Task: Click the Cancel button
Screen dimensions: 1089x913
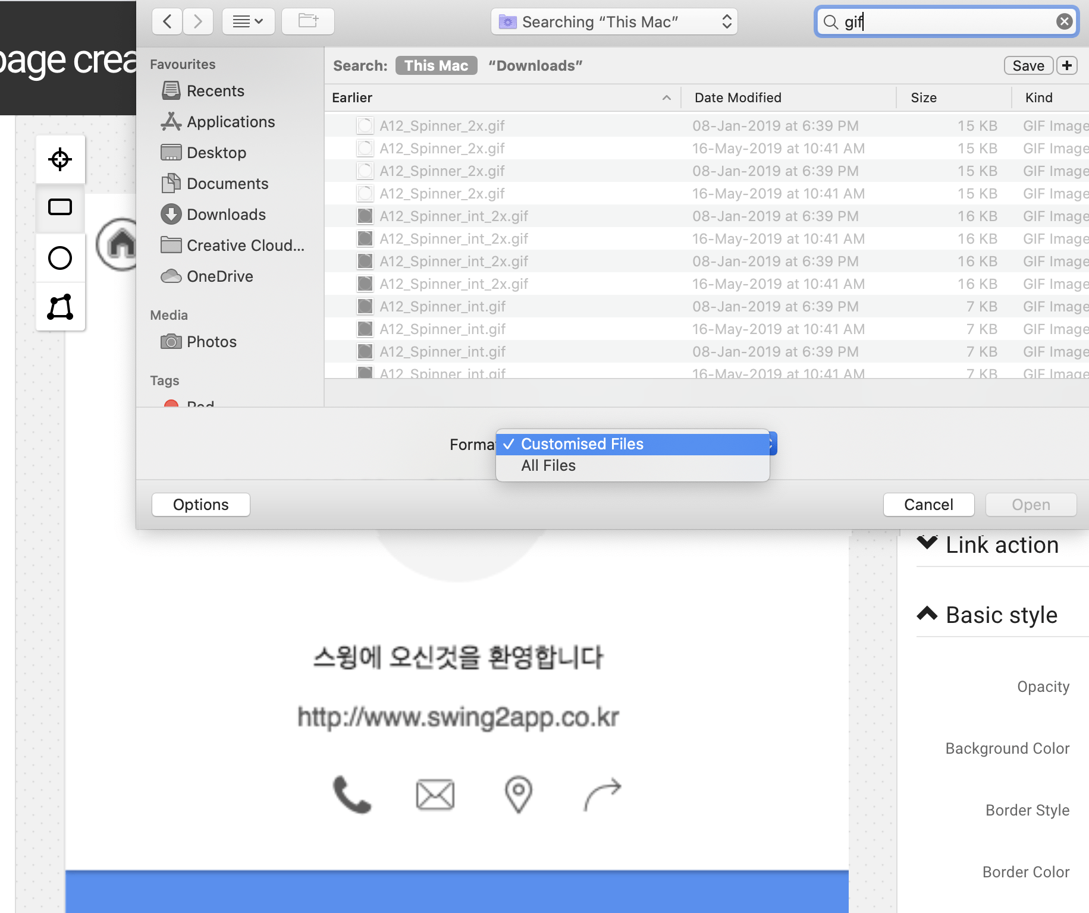Action: click(928, 505)
